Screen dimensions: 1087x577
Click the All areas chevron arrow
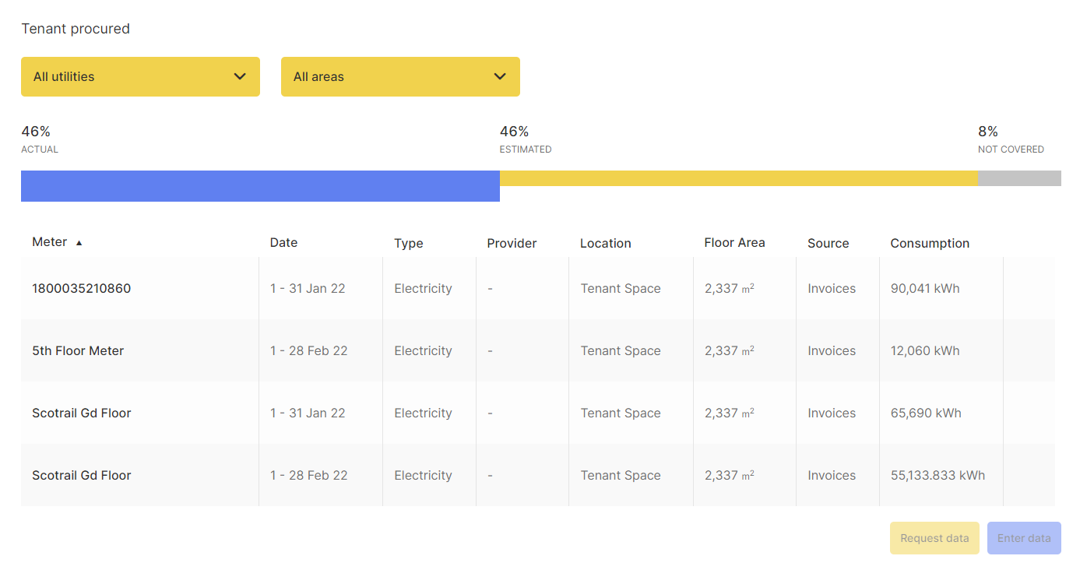tap(500, 76)
